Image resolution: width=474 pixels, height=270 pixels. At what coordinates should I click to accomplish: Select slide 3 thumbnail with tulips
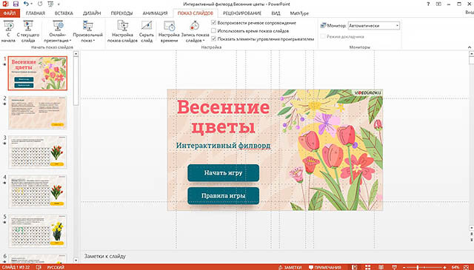(38, 152)
